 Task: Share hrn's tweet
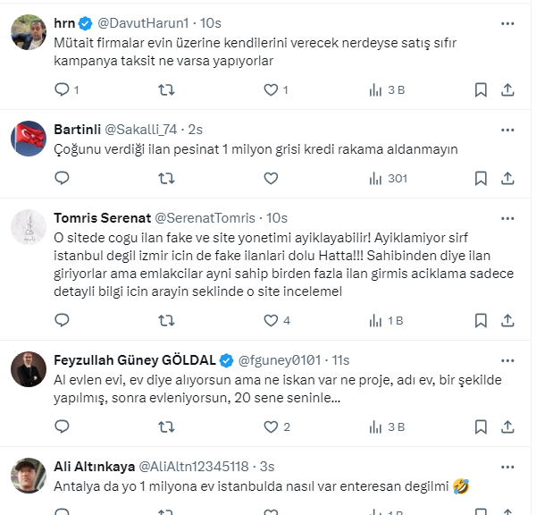[507, 89]
